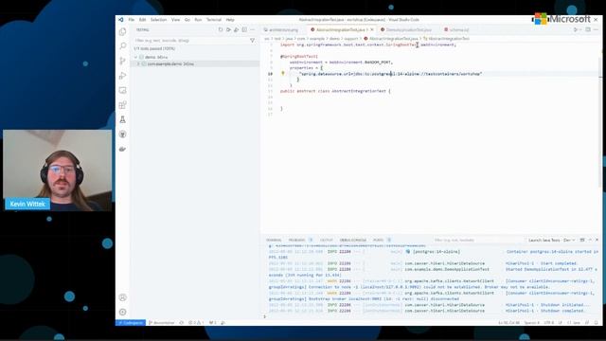Open the Run dropdown arrow in editor toolbar

pyautogui.click(x=579, y=29)
